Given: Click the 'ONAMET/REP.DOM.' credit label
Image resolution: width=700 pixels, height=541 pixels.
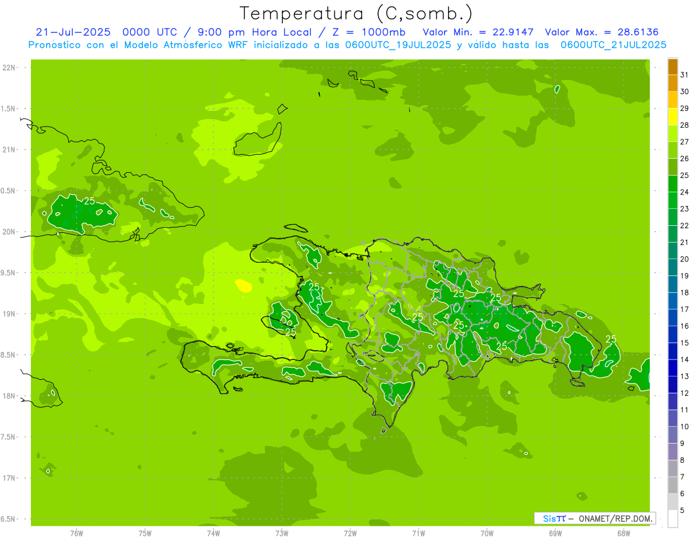Looking at the screenshot, I should 615,518.
